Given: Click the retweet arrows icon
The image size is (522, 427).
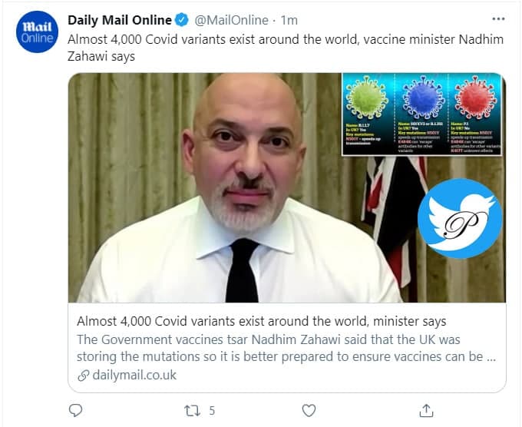Looking at the screenshot, I should [x=193, y=411].
